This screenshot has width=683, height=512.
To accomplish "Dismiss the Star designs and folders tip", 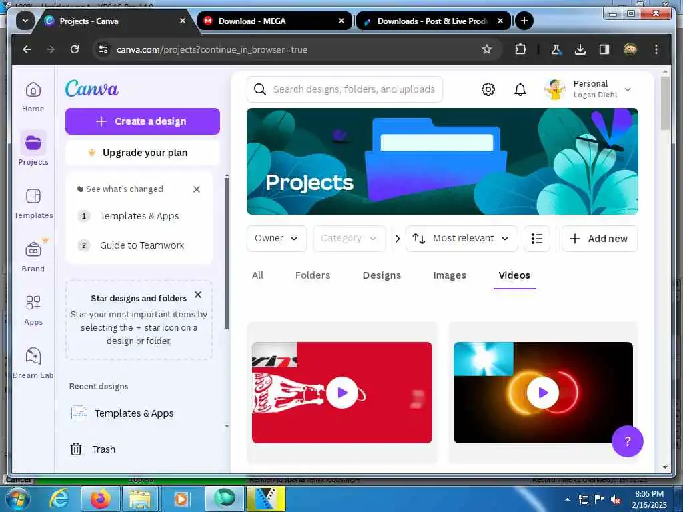I will 197,295.
